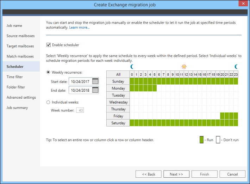
Task: Toggle Friday hour 20 green cell
Action: pos(222,116)
